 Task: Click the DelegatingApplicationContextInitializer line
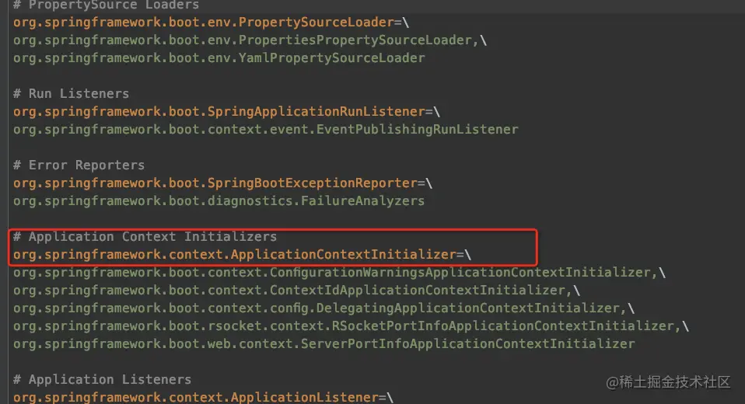tap(324, 308)
